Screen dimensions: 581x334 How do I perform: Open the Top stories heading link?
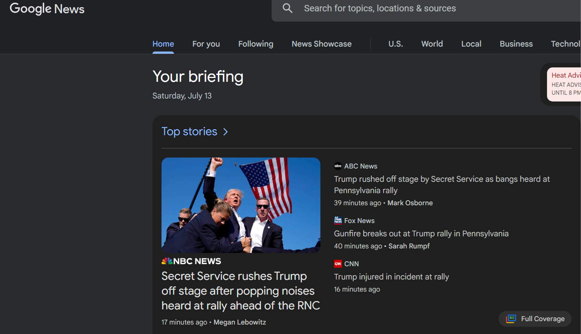pos(190,131)
